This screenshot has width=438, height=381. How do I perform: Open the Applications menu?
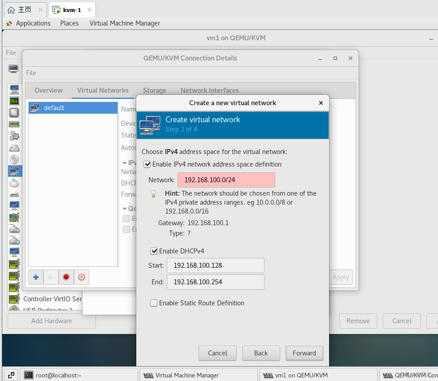click(x=33, y=23)
